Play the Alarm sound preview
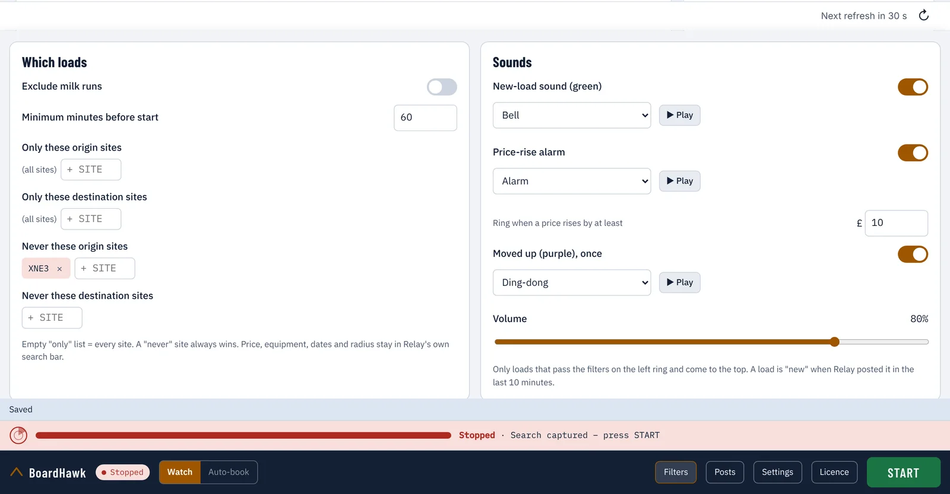This screenshot has height=494, width=950. pyautogui.click(x=680, y=181)
